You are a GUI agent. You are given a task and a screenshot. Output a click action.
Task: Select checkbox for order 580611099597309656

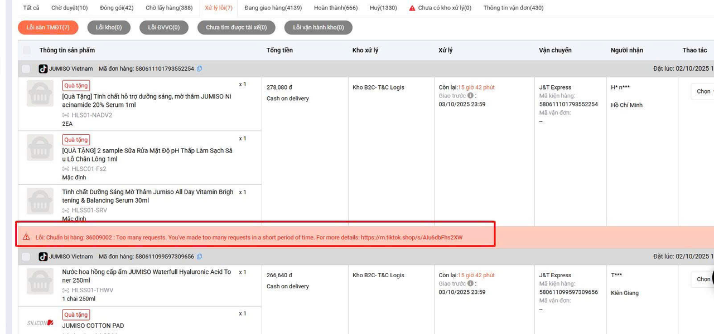point(26,257)
